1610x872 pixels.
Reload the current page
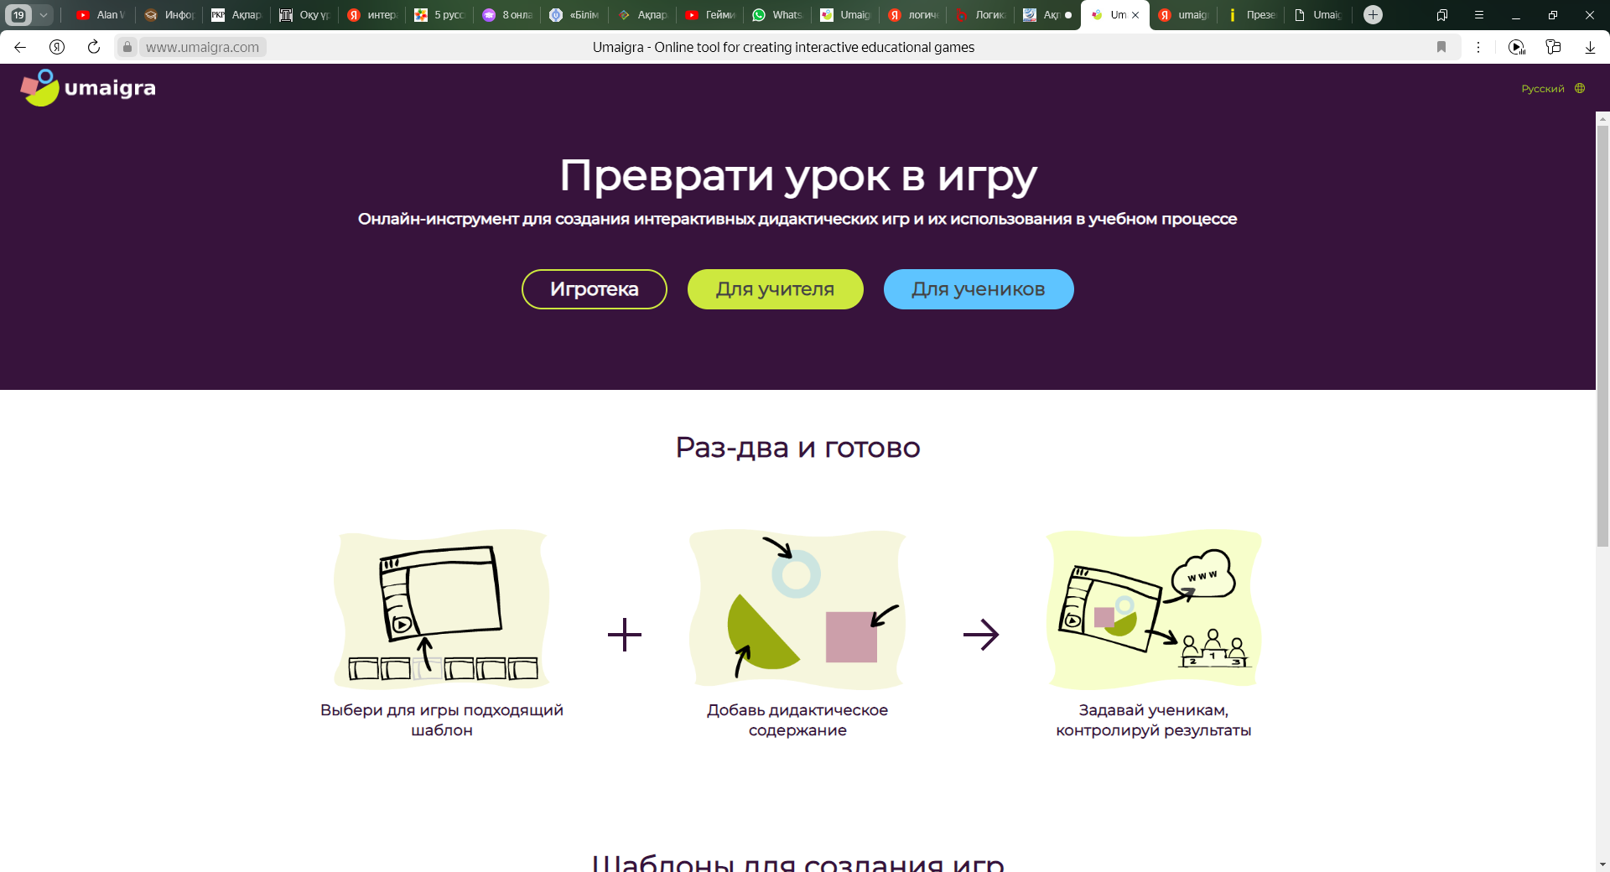94,47
